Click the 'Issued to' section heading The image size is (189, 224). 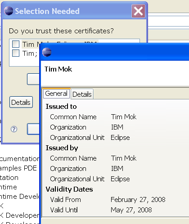(61, 107)
